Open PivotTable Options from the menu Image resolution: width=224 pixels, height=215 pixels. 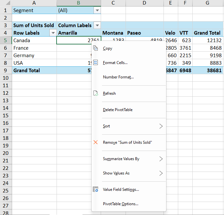coord(120,204)
